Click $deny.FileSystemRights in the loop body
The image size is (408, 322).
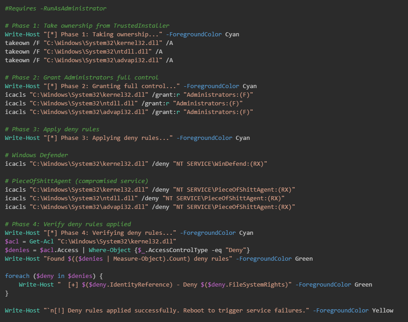(x=246, y=285)
